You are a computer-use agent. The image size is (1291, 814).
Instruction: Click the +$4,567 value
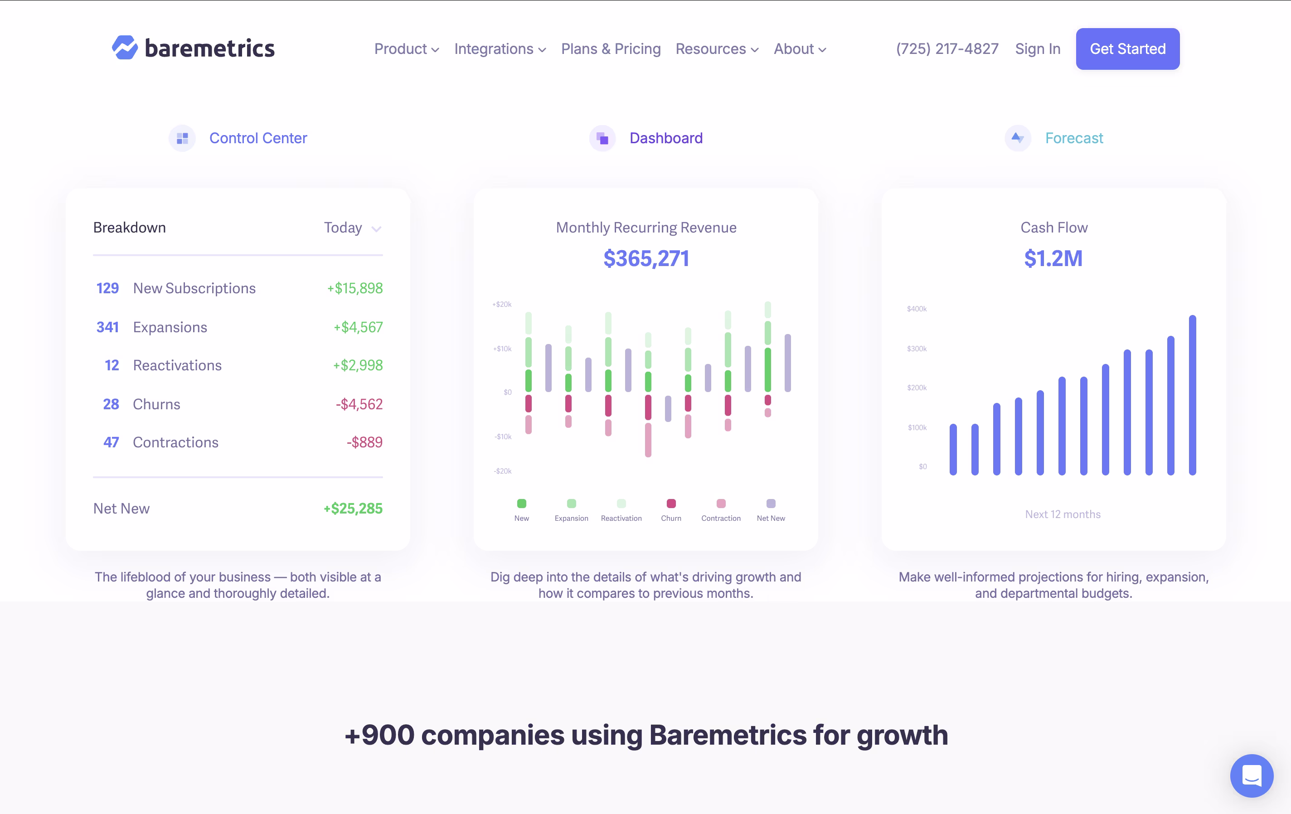point(358,327)
